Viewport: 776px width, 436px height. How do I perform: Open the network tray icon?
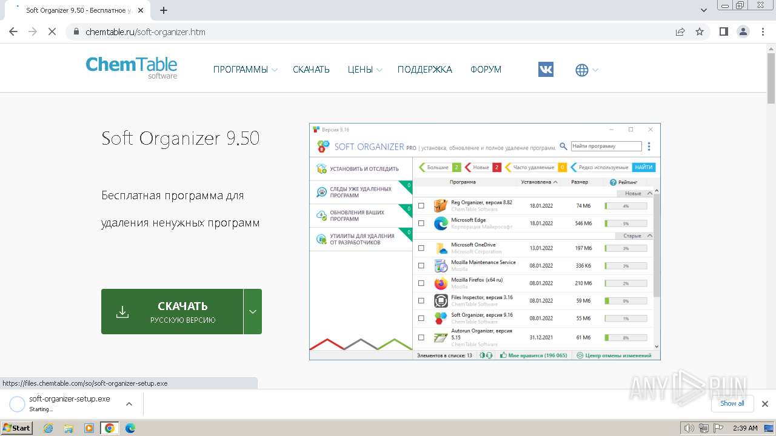point(704,428)
